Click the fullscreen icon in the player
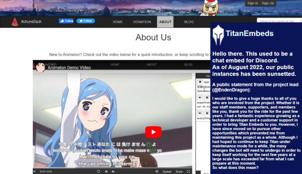The height and width of the screenshot is (174, 302). click(x=189, y=171)
